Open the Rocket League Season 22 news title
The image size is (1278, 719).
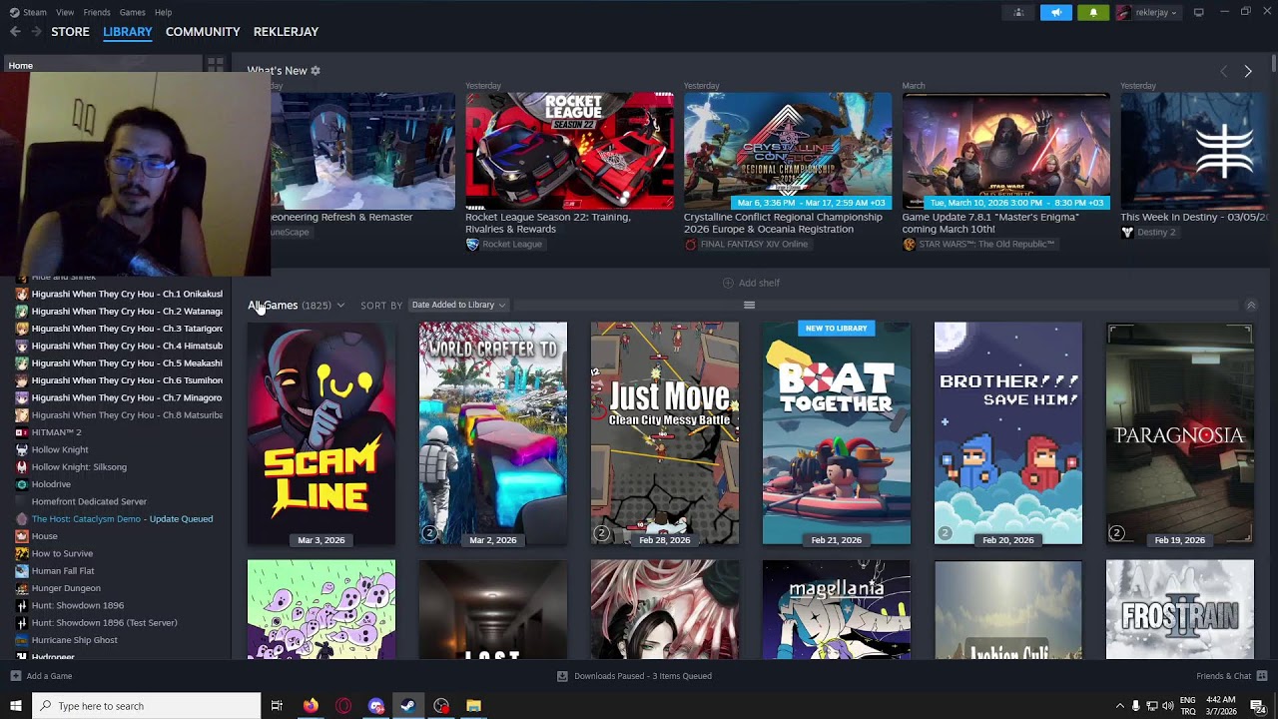(x=547, y=223)
